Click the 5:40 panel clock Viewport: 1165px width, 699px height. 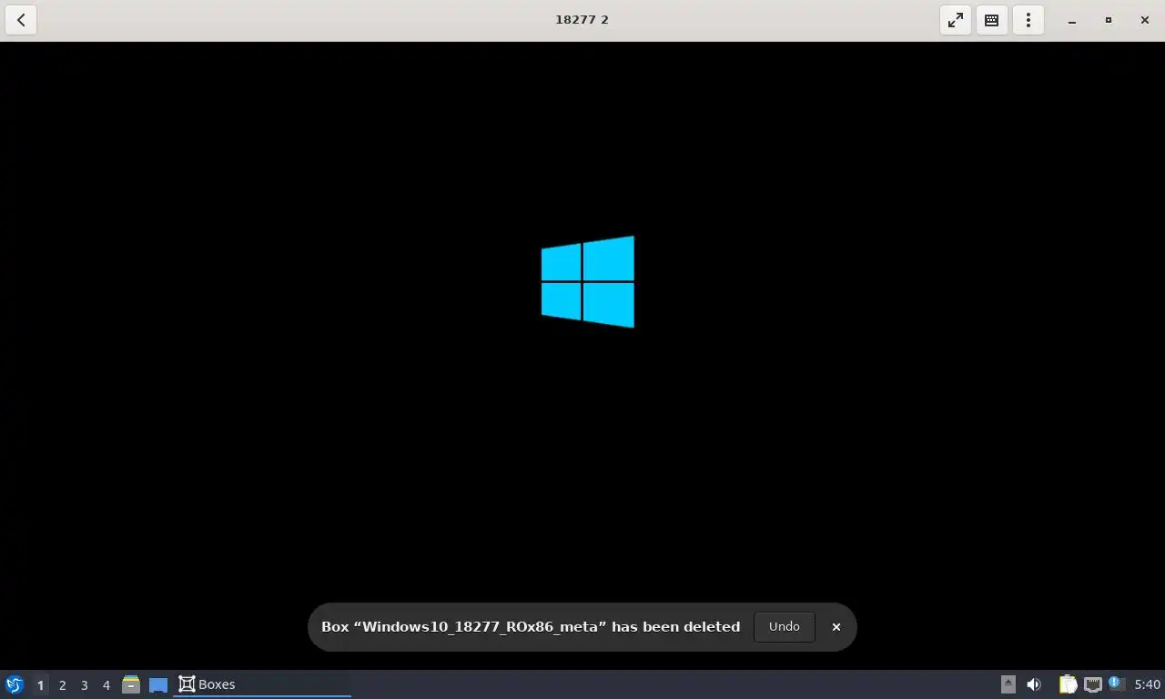click(x=1148, y=684)
